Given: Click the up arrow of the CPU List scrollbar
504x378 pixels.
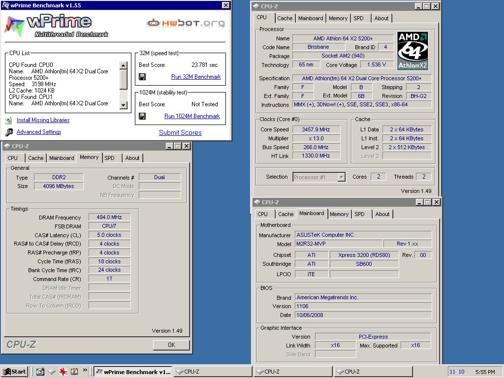Looking at the screenshot, I should coord(124,65).
